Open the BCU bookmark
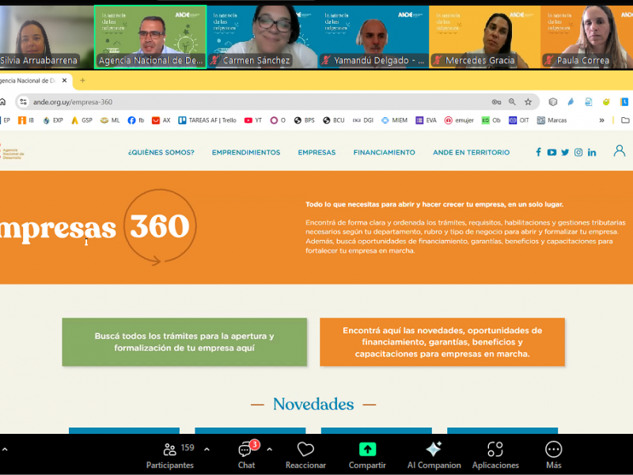This screenshot has height=475, width=633. (x=333, y=120)
